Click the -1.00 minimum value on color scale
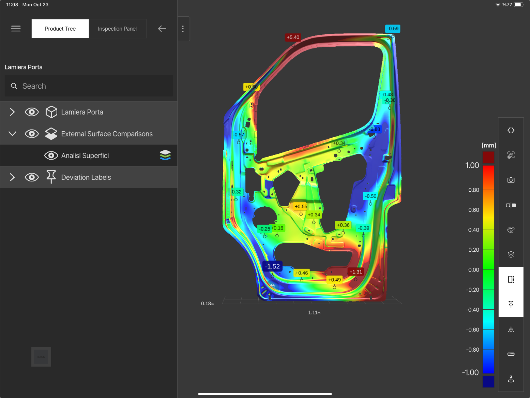Viewport: 530px width, 398px height. (x=470, y=372)
